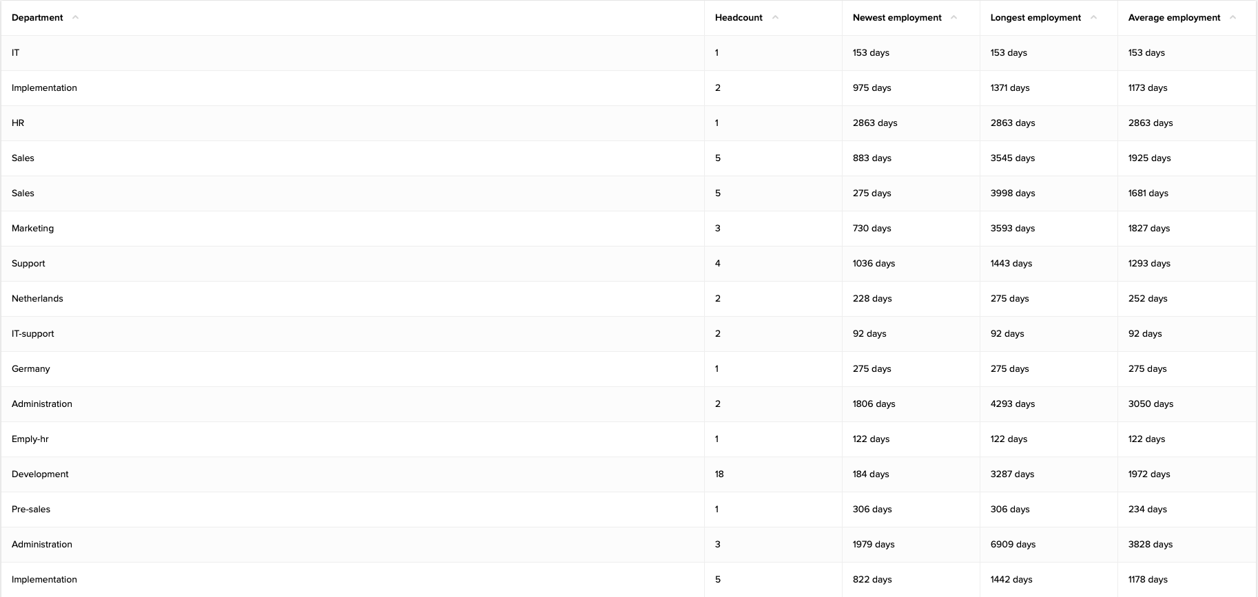Viewport: 1258px width, 597px height.
Task: Click the Longest employment sort arrow
Action: (x=1093, y=18)
